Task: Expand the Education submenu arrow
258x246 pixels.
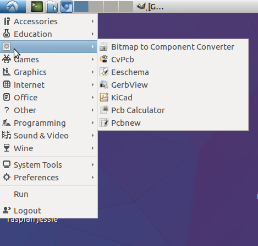Action: click(92, 34)
